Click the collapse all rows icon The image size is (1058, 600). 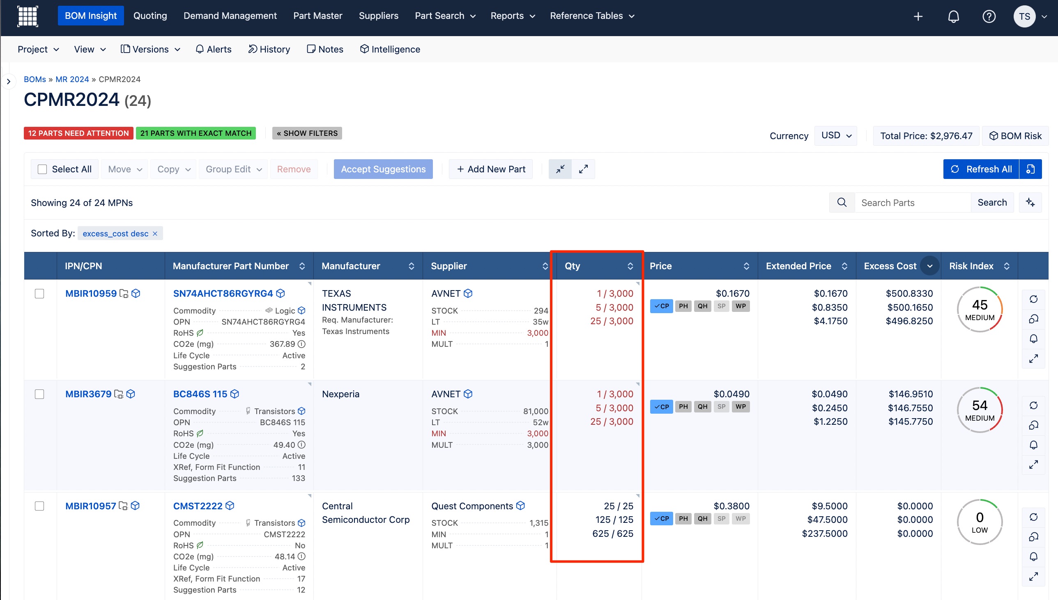pos(560,169)
